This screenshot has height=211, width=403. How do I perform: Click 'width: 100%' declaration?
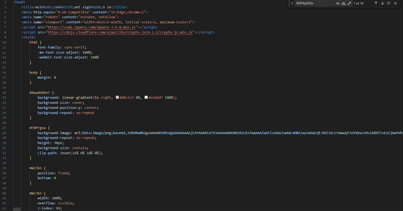point(50,198)
